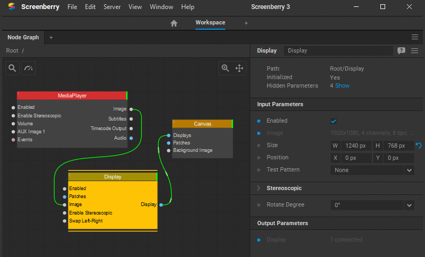
Task: Open the Edit menu
Action: tap(90, 7)
